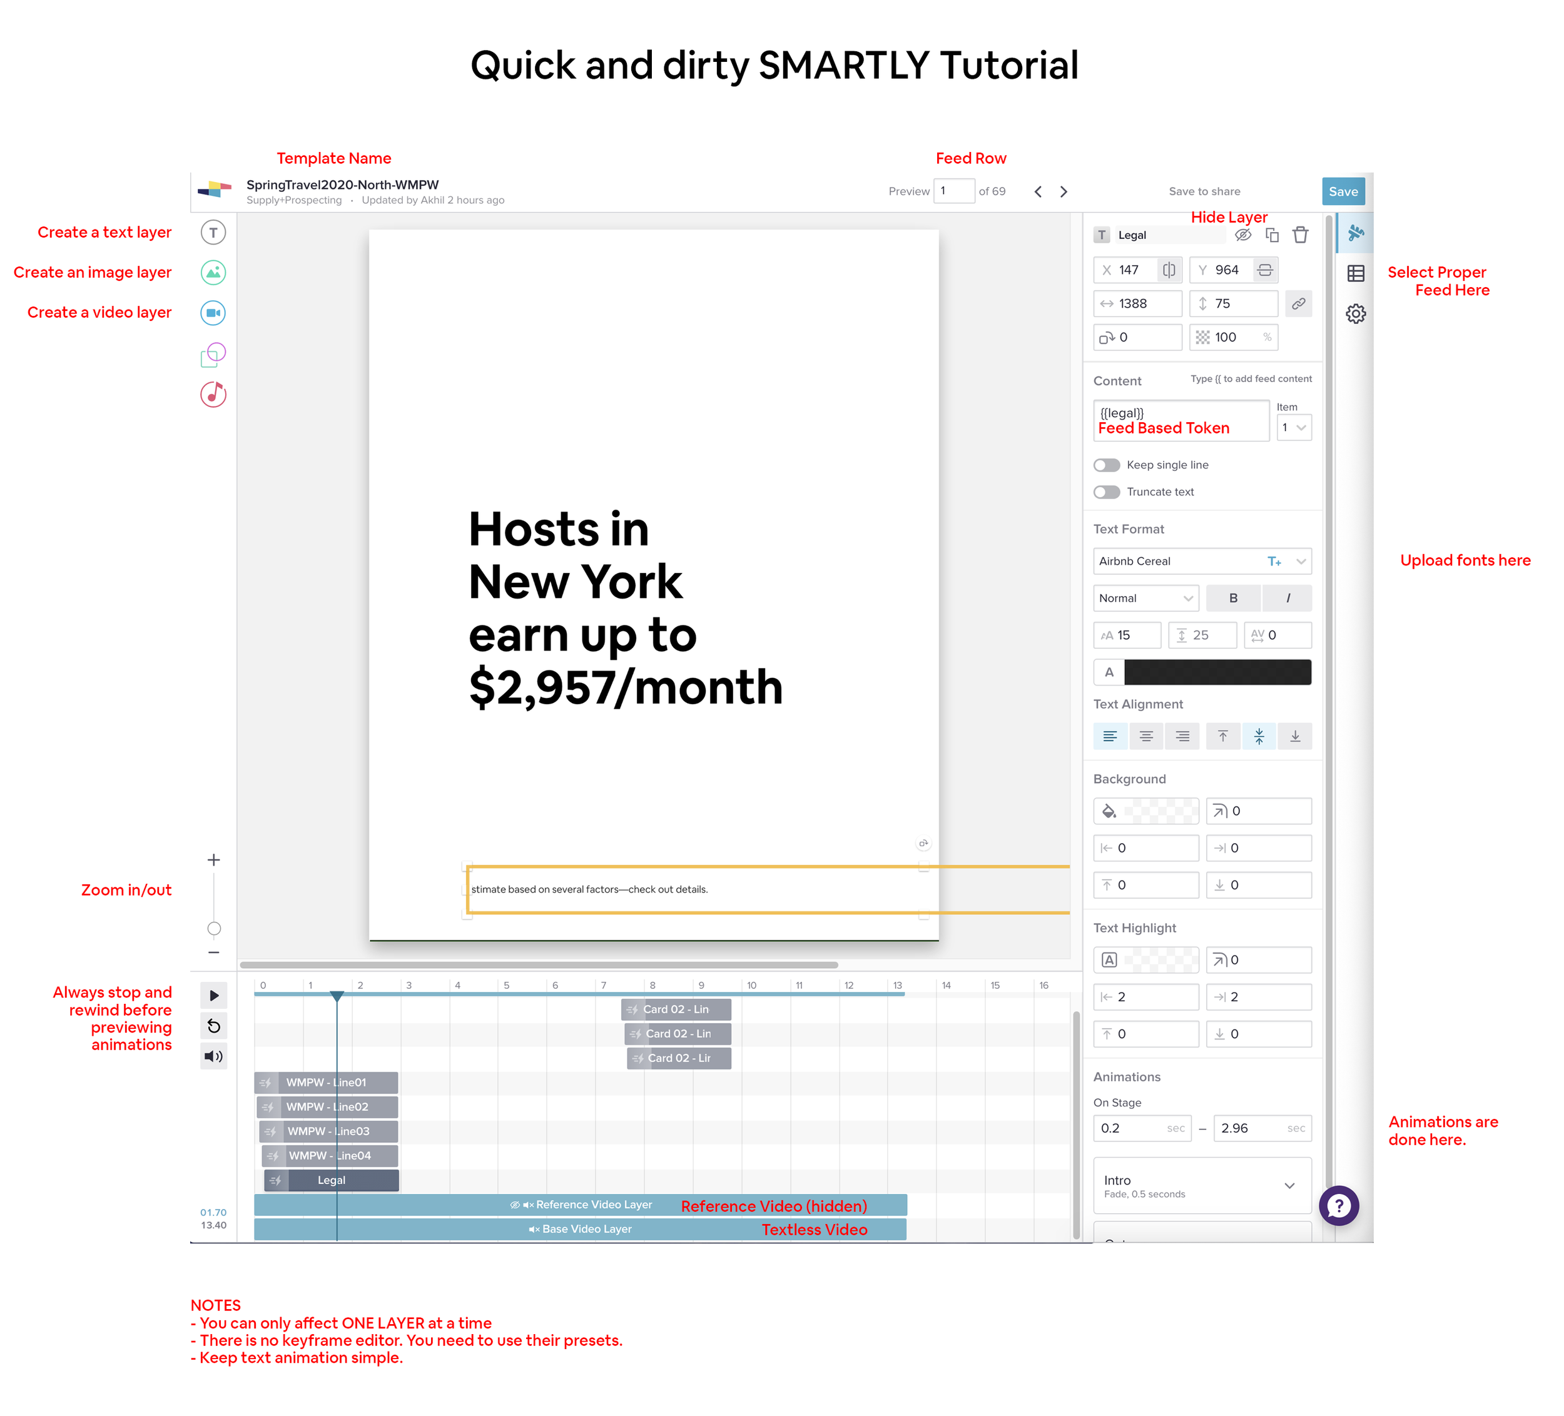Toggle Keep single line switch
This screenshot has width=1564, height=1416.
tap(1107, 465)
